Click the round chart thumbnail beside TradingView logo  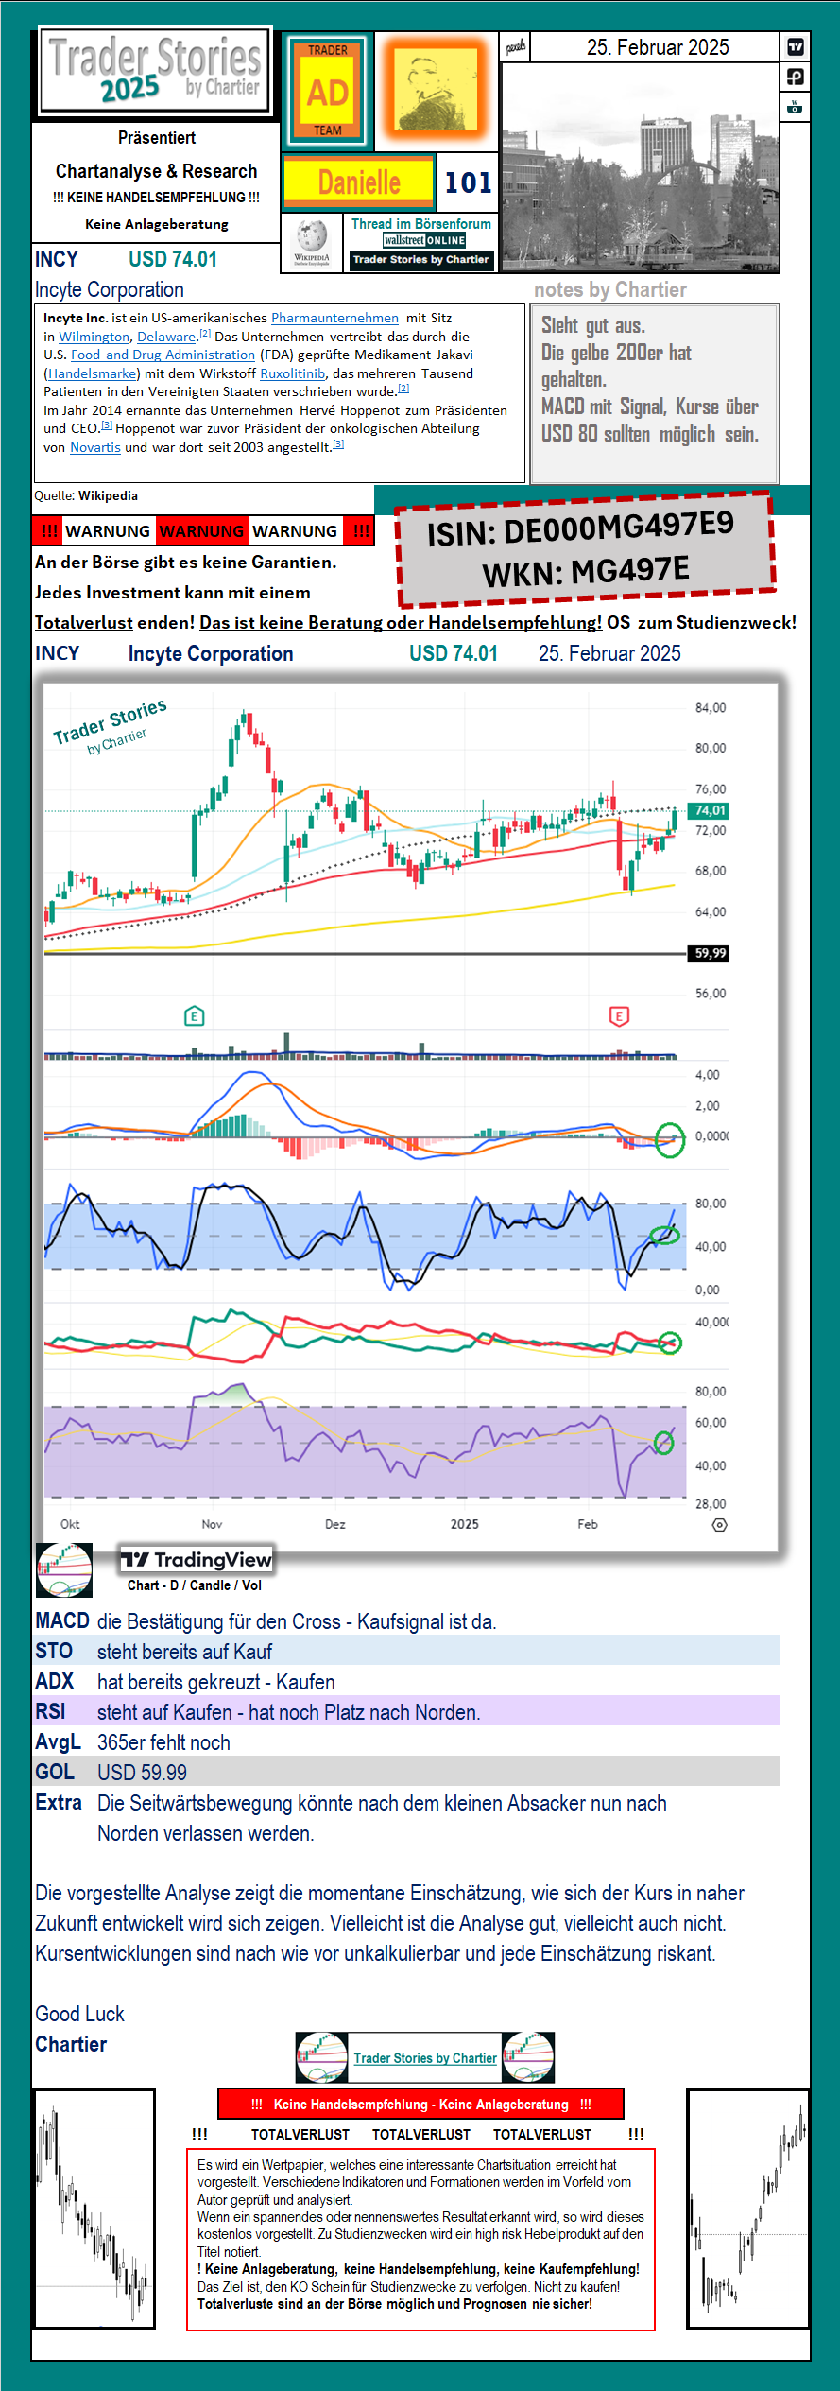64,1570
